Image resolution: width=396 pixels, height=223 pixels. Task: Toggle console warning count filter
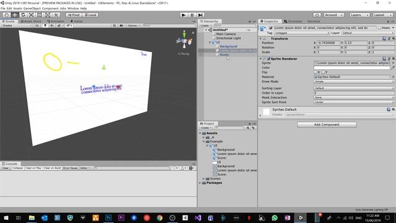(184, 168)
